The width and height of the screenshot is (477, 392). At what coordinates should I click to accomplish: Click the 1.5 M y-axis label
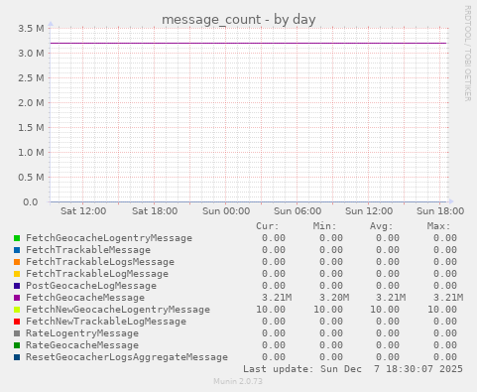click(31, 128)
